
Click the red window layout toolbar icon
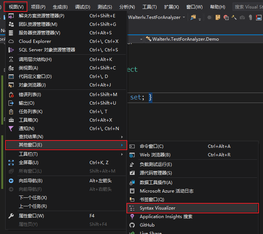point(259,17)
